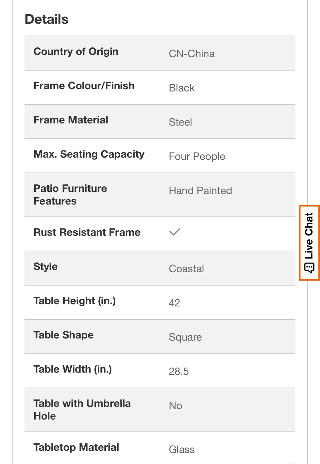
Task: Select the Coastal style value
Action: pos(186,269)
